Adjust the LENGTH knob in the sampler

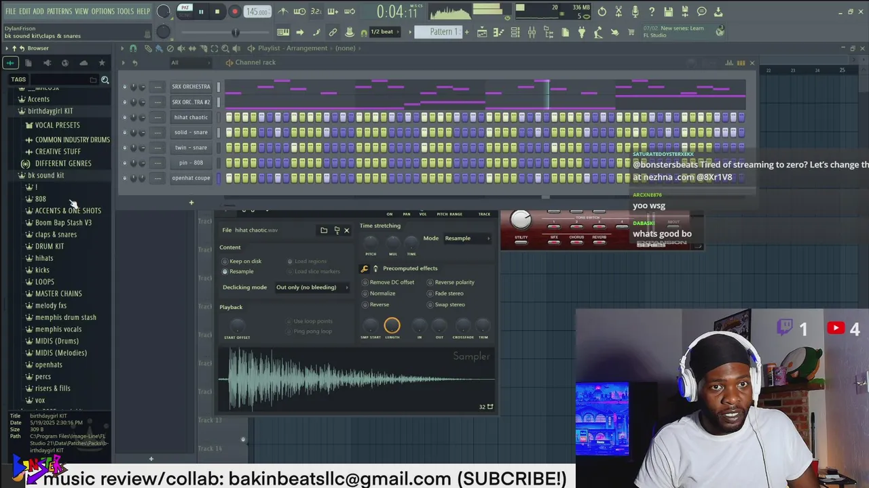(x=392, y=326)
